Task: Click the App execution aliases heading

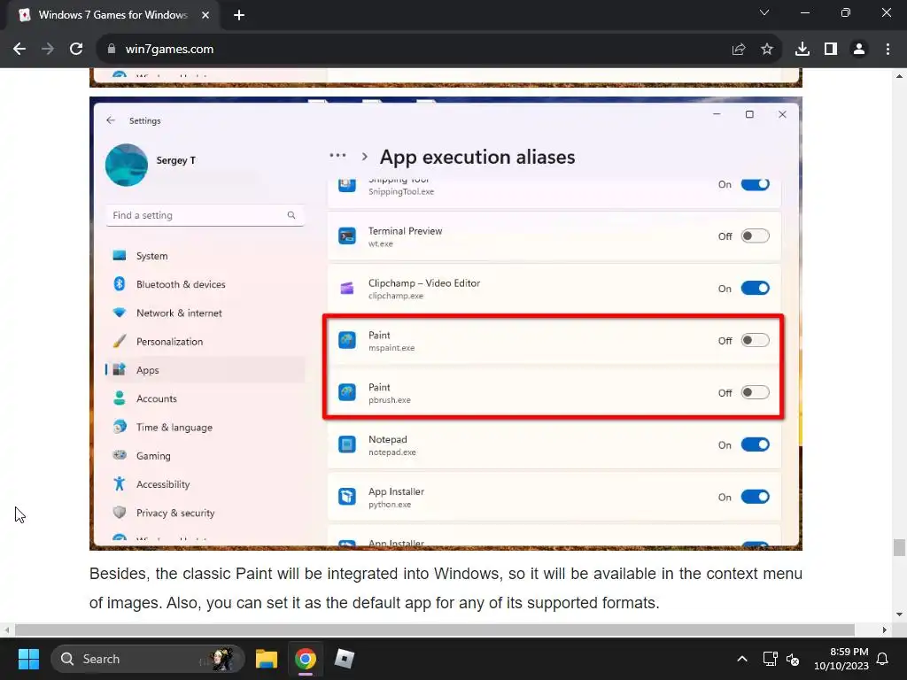Action: 477,157
